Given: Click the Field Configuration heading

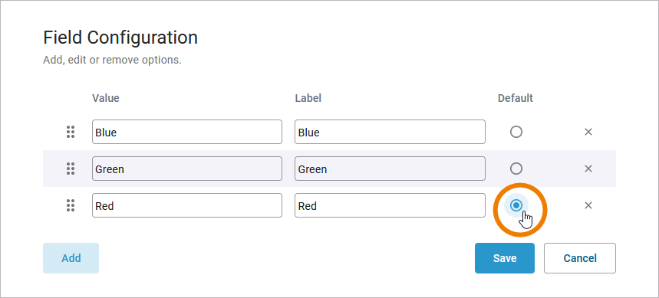Looking at the screenshot, I should [x=120, y=38].
